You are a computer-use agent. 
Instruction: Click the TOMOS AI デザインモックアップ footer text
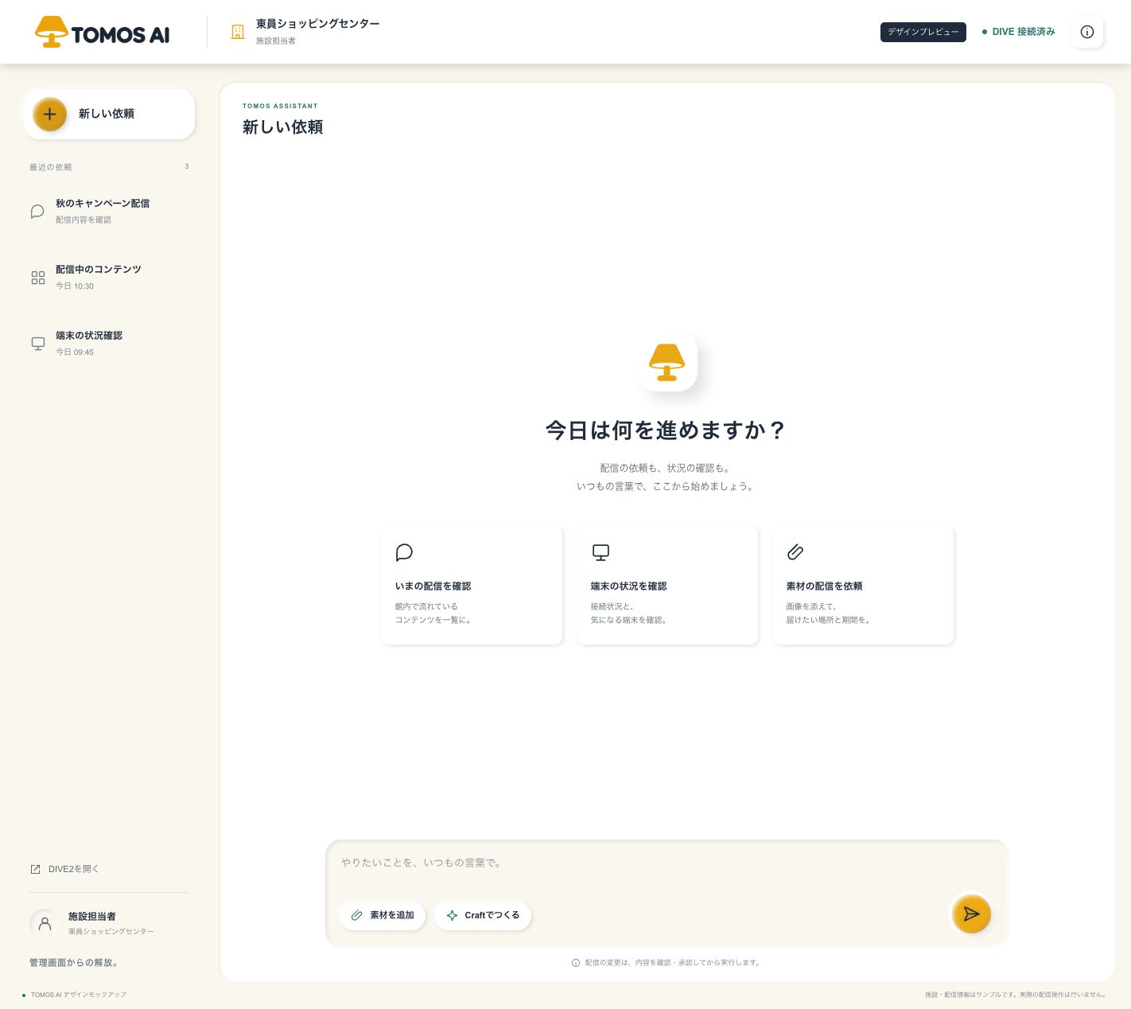pyautogui.click(x=79, y=995)
